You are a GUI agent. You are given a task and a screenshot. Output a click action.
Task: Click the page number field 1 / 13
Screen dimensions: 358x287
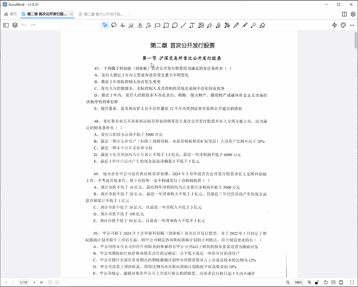(x=24, y=282)
